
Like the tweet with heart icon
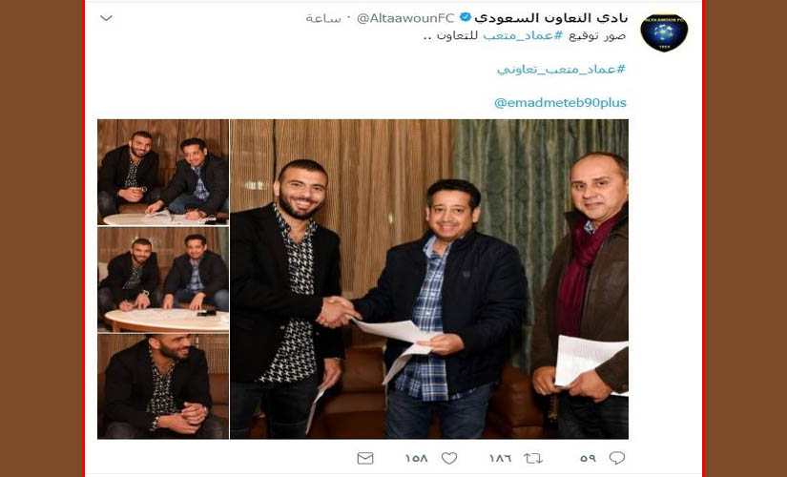pyautogui.click(x=449, y=458)
